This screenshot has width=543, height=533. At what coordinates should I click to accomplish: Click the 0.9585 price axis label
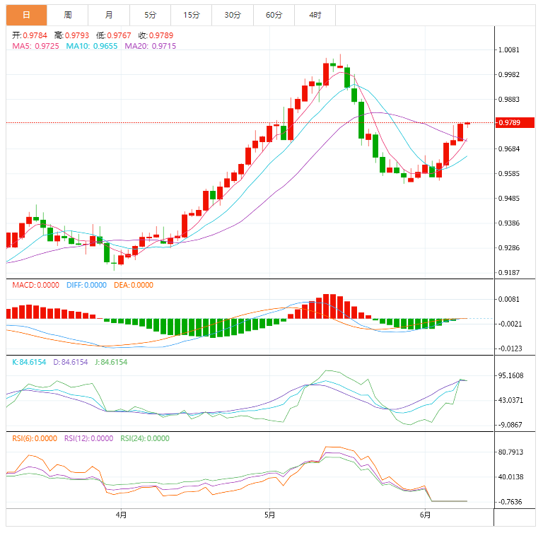coord(509,173)
